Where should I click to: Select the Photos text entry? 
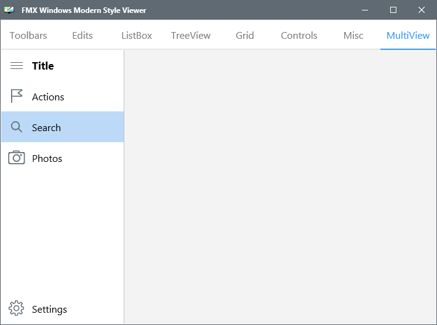(47, 159)
